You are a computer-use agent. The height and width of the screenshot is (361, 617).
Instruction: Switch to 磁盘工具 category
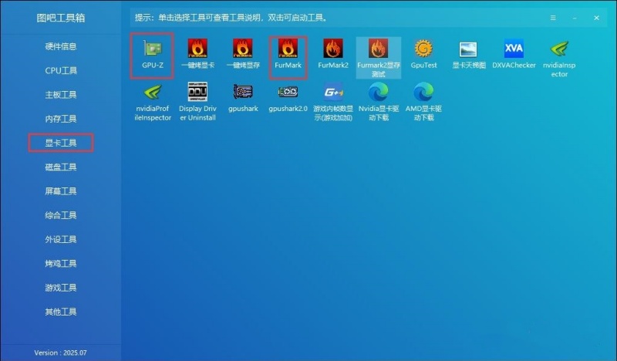click(x=61, y=167)
